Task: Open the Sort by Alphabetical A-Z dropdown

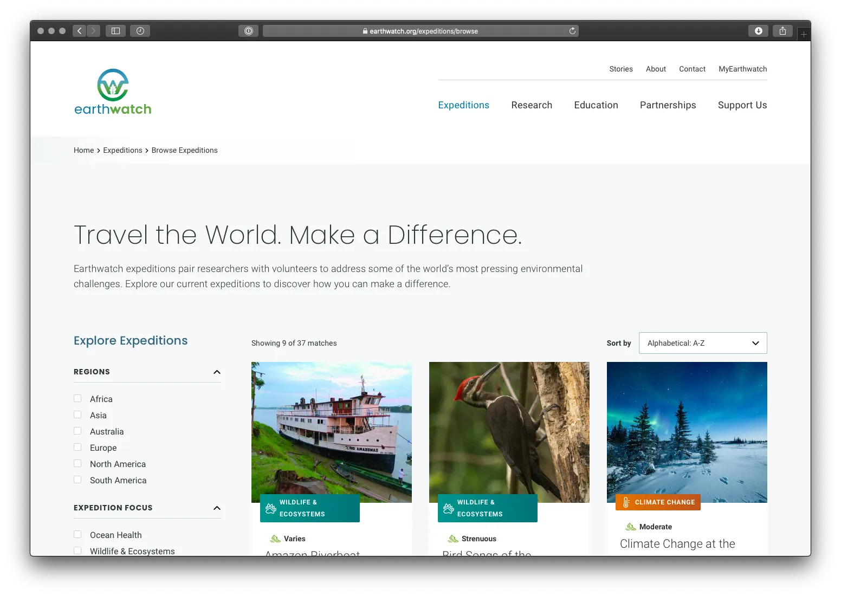Action: 703,343
